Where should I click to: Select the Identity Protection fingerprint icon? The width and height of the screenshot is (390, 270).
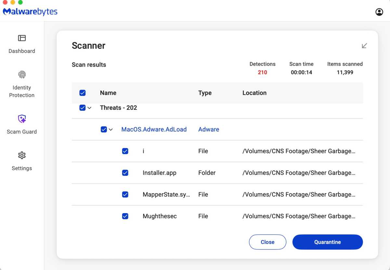[x=22, y=74]
